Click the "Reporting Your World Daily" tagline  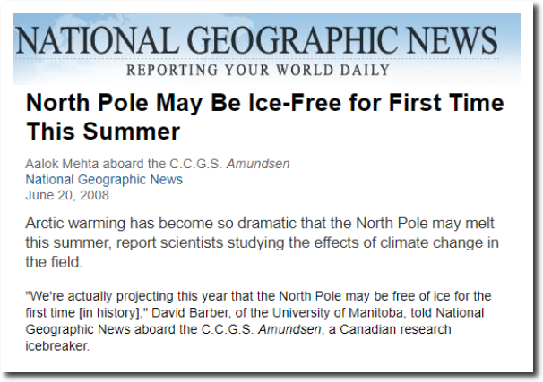click(258, 70)
